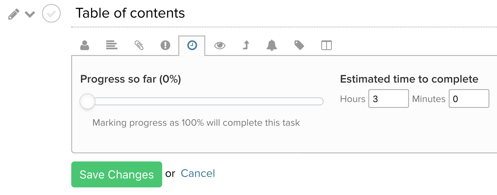Open the assignee person tab

[85, 45]
